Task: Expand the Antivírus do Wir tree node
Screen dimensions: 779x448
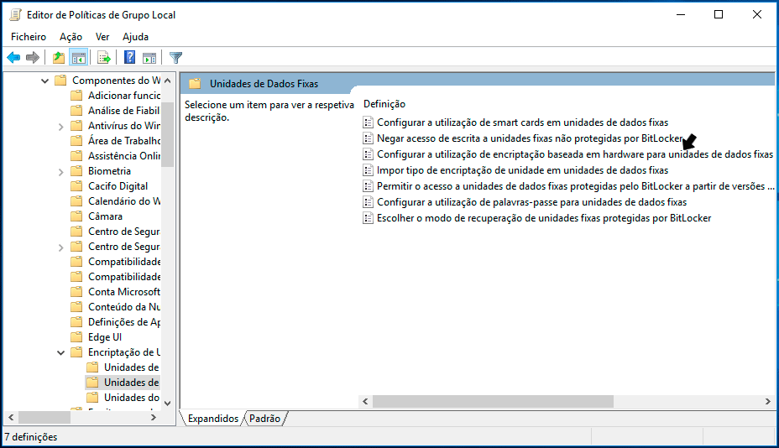Action: point(60,127)
